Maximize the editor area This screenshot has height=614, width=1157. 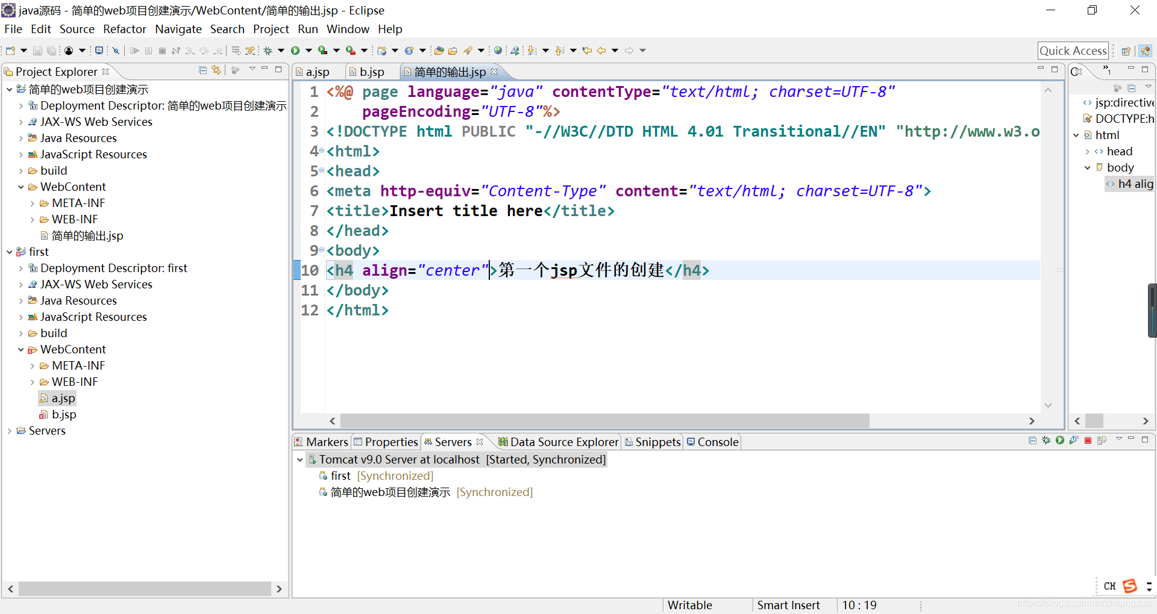coord(1055,69)
